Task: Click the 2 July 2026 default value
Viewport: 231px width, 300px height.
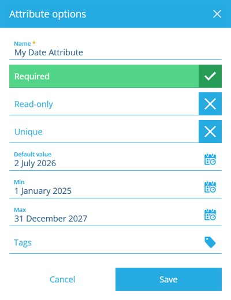Action: (x=35, y=163)
